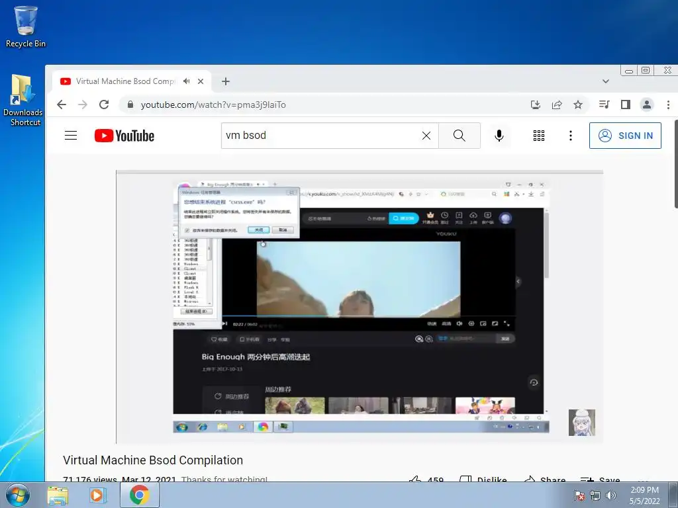Viewport: 678px width, 508px height.
Task: Share this page from the address bar
Action: (557, 105)
